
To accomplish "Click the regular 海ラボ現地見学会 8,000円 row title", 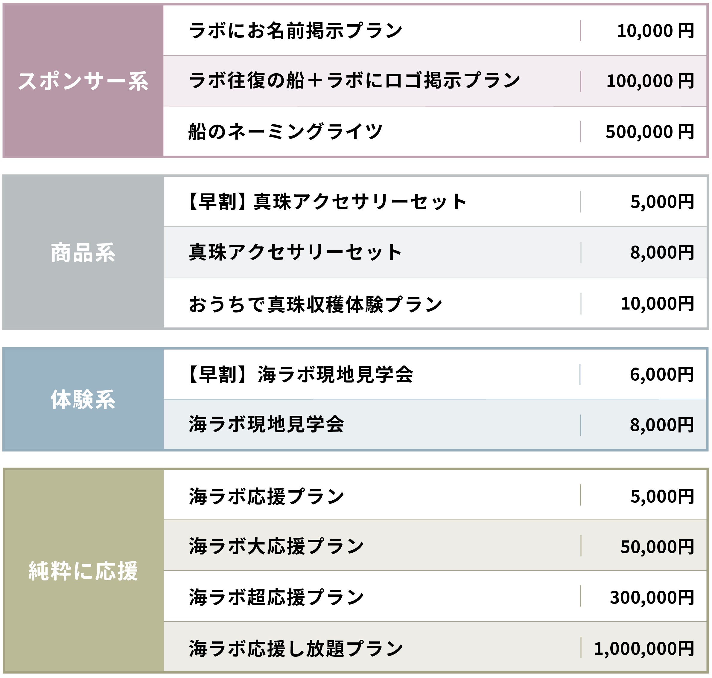I will [x=266, y=424].
